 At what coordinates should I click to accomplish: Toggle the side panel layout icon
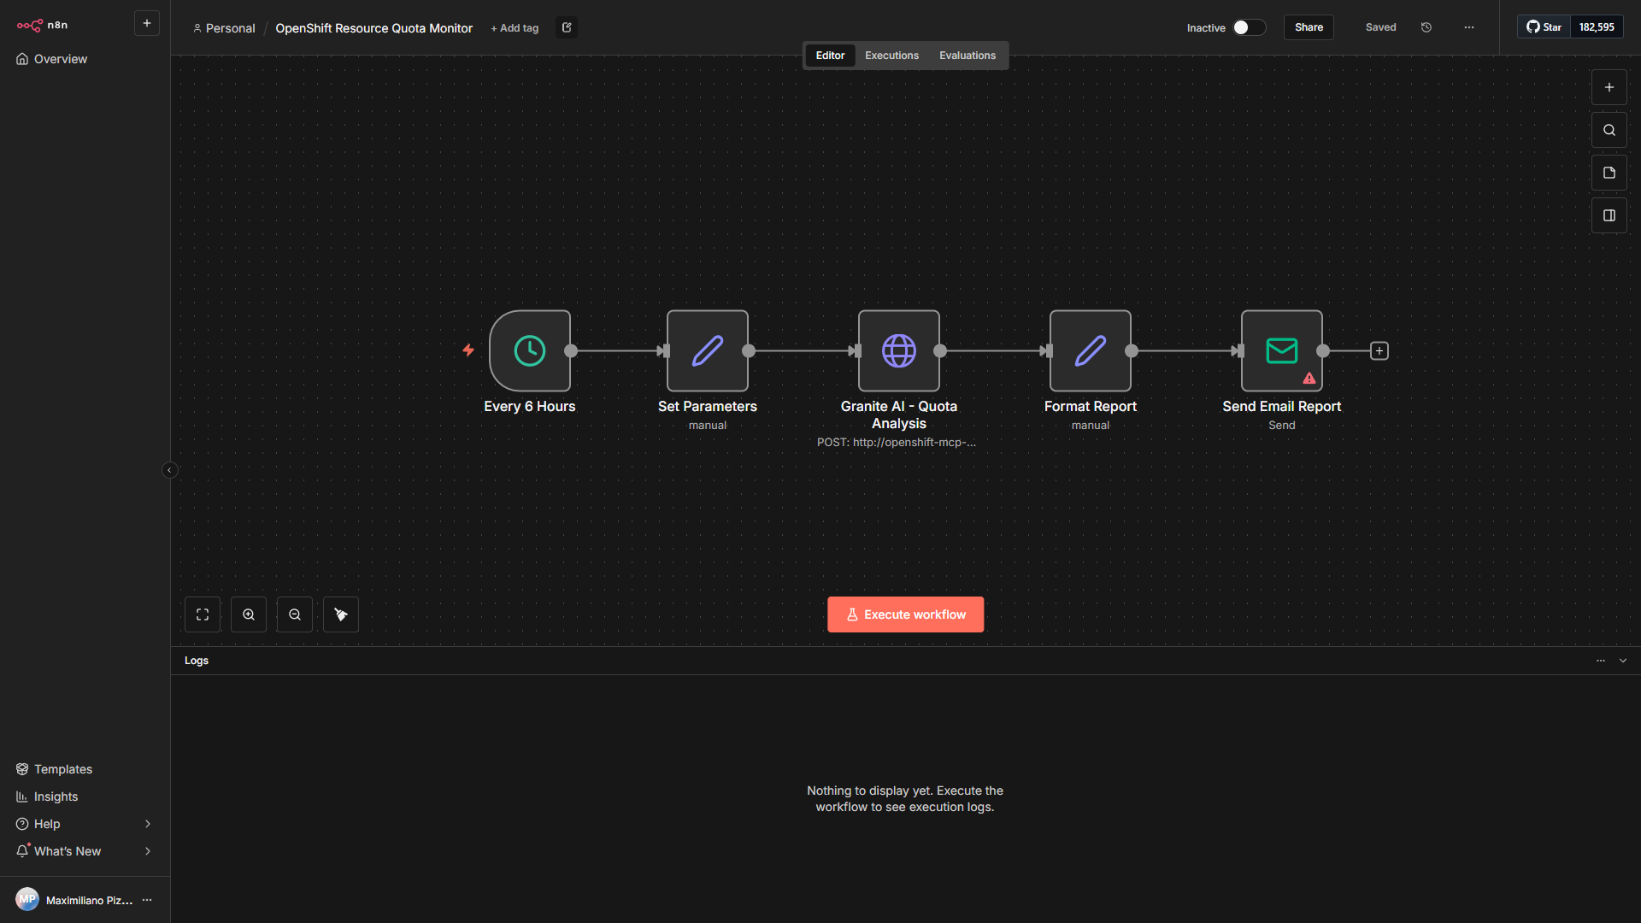[1609, 215]
